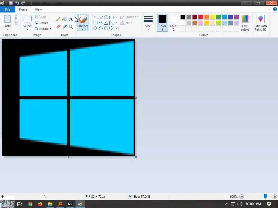Select Color 1 foreground box
Image resolution: width=278 pixels, height=208 pixels.
(162, 23)
